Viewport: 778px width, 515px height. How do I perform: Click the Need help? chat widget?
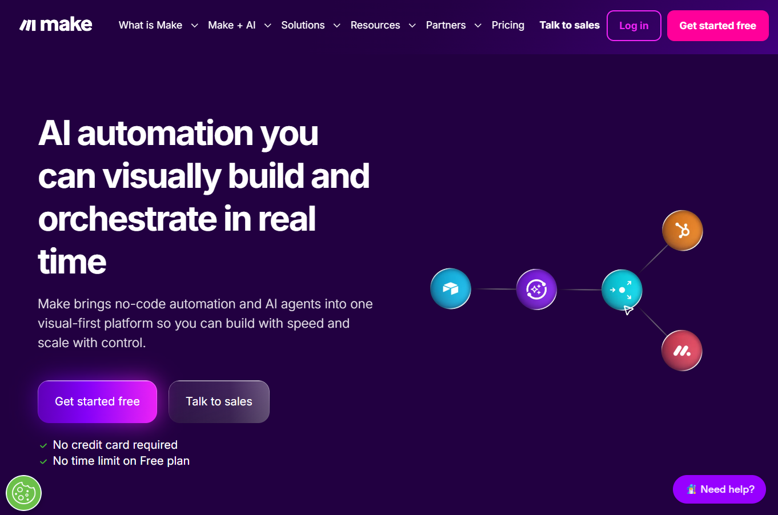719,489
